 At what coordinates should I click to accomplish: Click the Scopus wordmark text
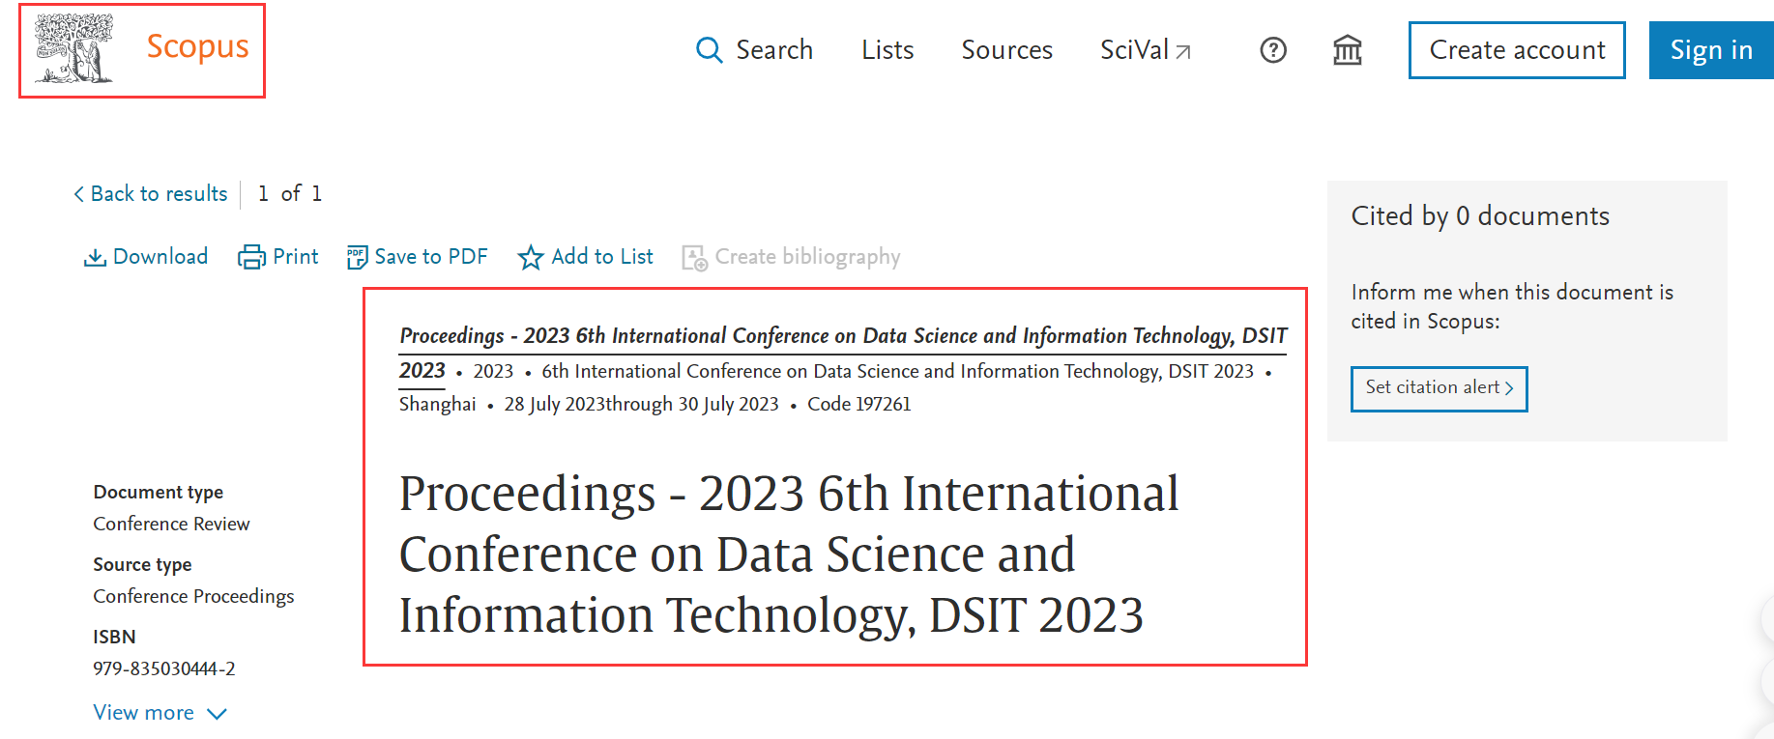point(197,47)
